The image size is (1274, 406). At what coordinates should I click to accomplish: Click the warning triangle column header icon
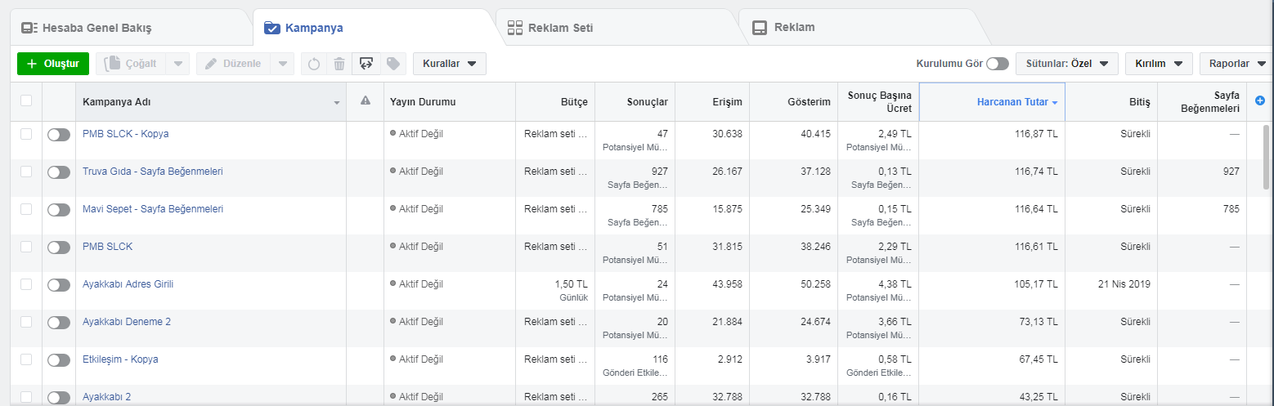point(366,101)
